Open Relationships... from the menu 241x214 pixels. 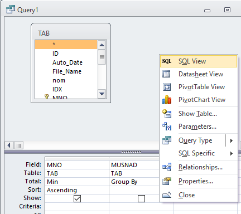click(199, 167)
